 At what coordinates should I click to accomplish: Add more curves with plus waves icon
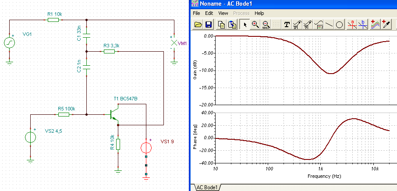click(376, 24)
